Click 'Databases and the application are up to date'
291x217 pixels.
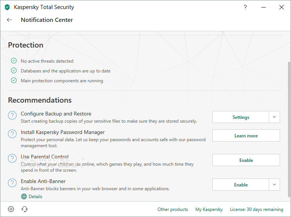click(x=66, y=71)
